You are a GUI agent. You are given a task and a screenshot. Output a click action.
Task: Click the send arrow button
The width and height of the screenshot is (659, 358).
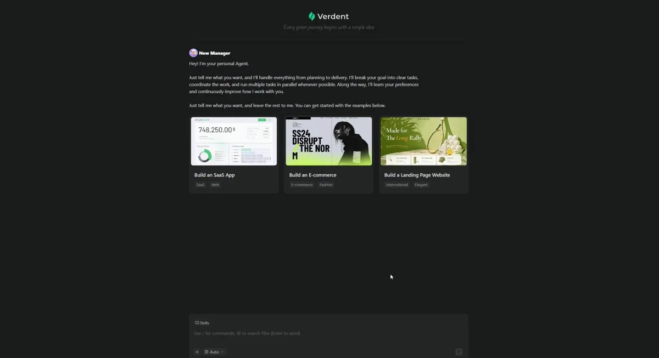click(459, 352)
